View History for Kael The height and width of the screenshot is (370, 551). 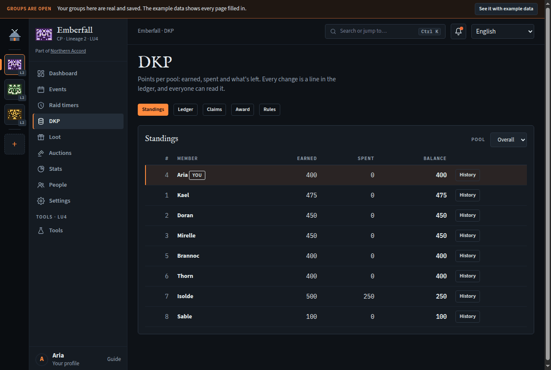(467, 195)
